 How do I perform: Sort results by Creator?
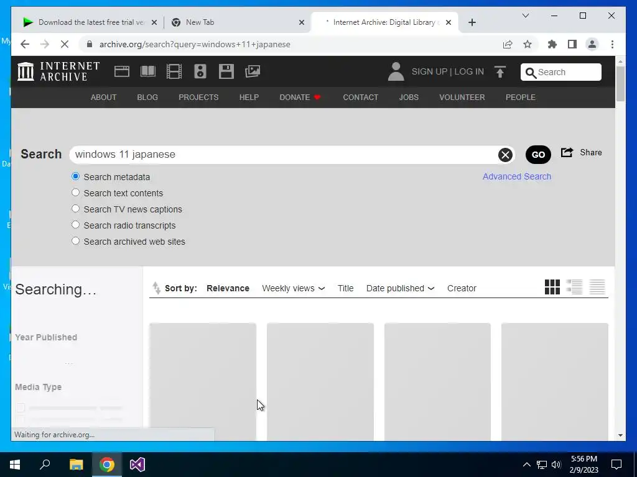click(462, 288)
